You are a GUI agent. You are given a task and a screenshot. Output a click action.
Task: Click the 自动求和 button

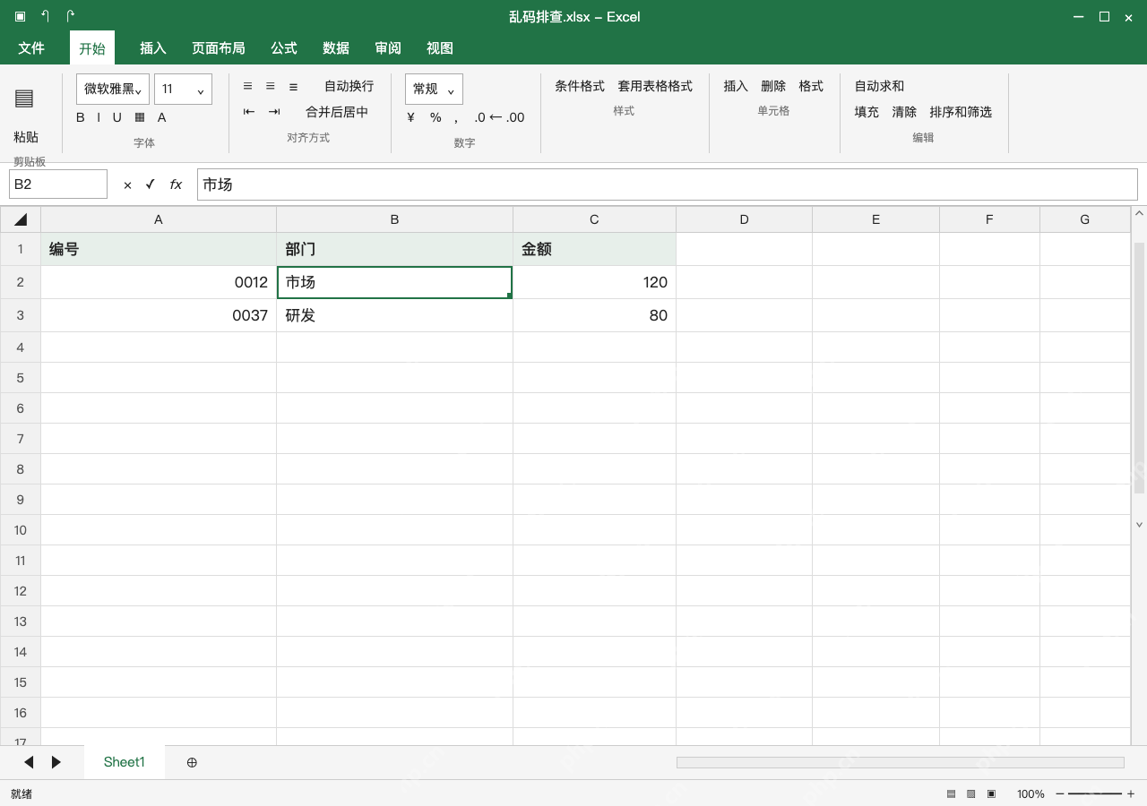[879, 86]
